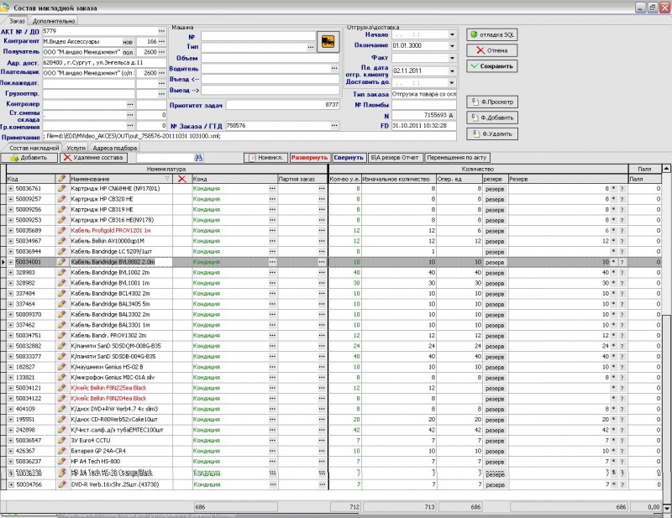This screenshot has height=518, width=672.
Task: Click the red X icon in table header
Action: (x=181, y=178)
